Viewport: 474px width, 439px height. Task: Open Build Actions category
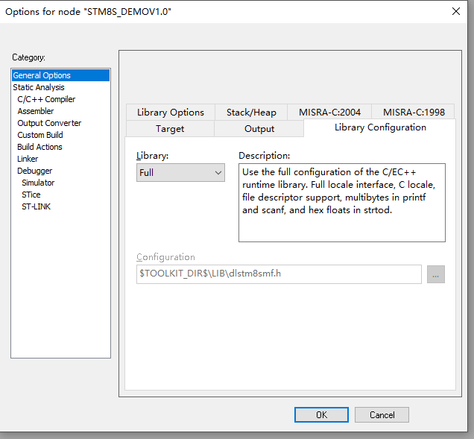pos(39,147)
